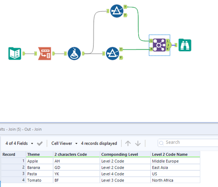Screen dimensions: 218x187
Task: Click the Search field in results
Action: [x=188, y=142]
